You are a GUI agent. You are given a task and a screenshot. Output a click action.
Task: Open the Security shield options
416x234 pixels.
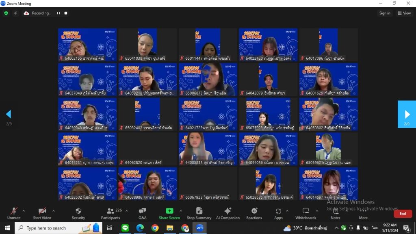78,213
